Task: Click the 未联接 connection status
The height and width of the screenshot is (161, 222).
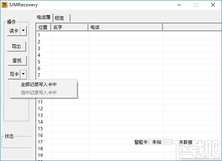Action: [x=185, y=142]
